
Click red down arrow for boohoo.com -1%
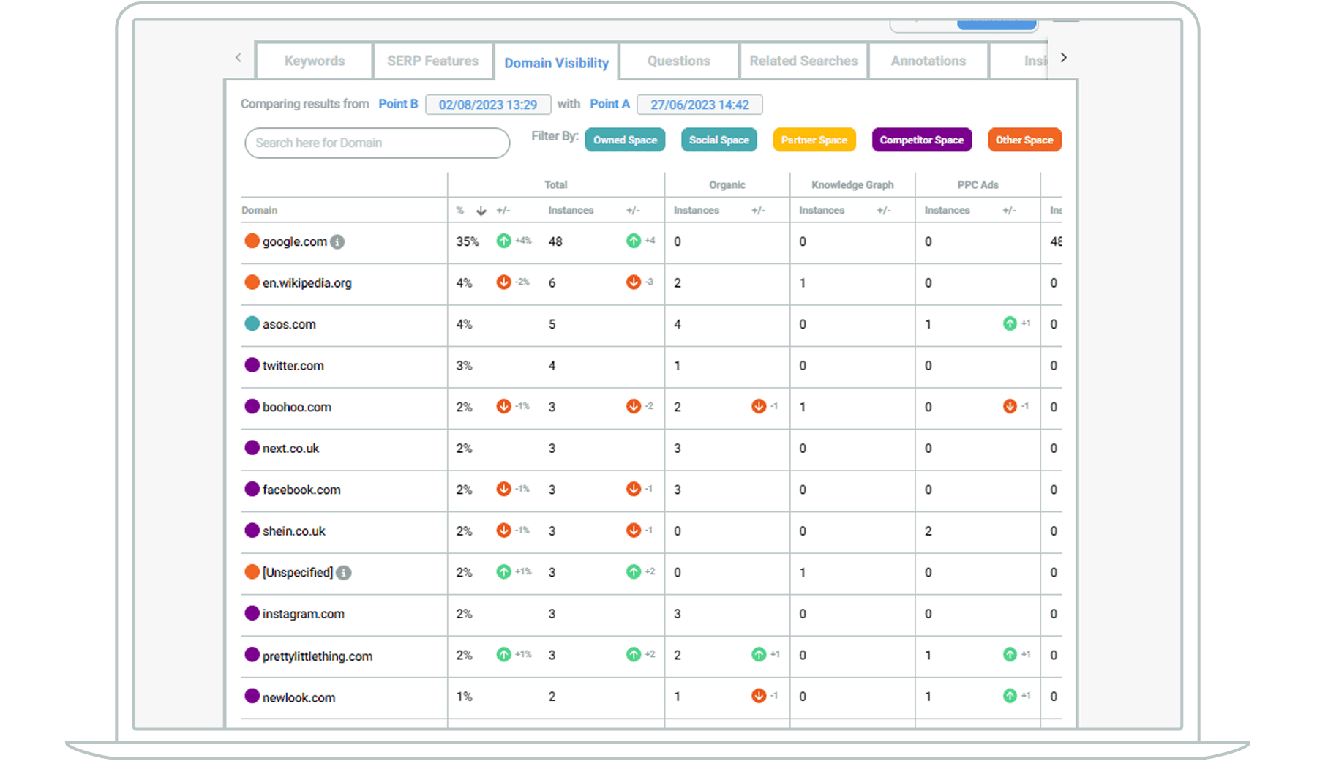pyautogui.click(x=503, y=406)
